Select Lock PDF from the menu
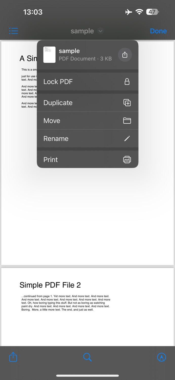Viewport: 175px width, 380px height. coord(58,82)
